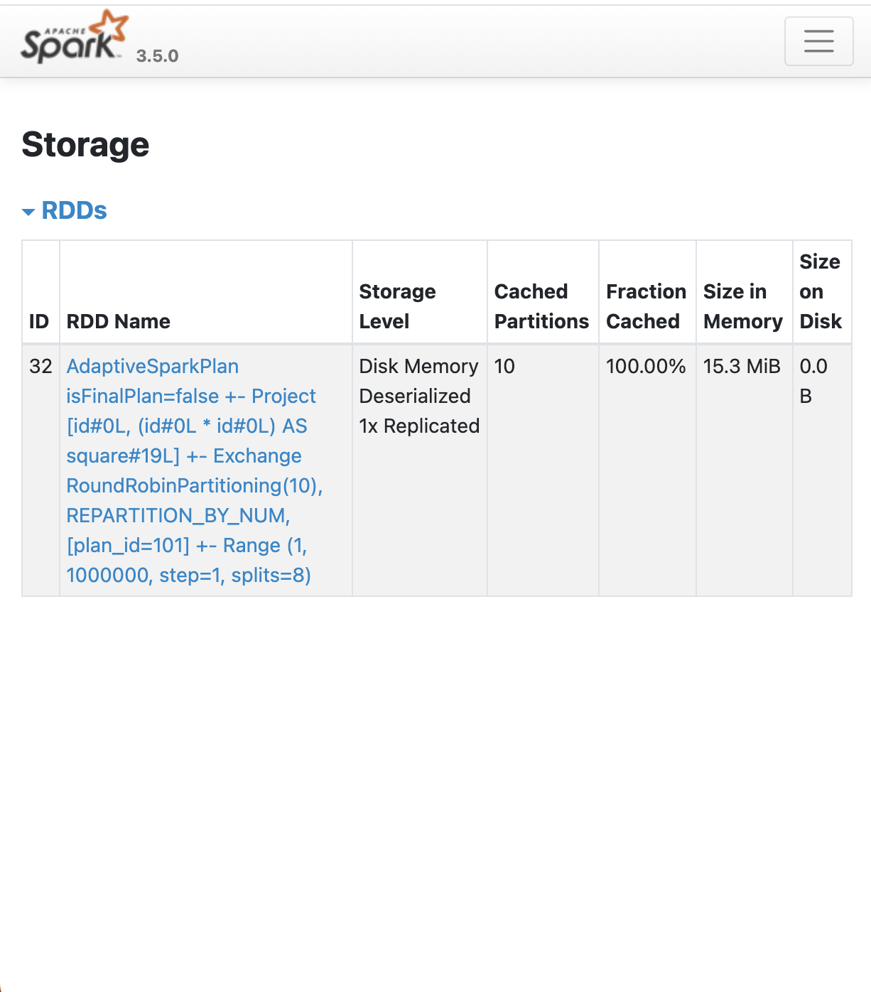Image resolution: width=871 pixels, height=992 pixels.
Task: Sort by RDD Name column header
Action: click(x=119, y=321)
